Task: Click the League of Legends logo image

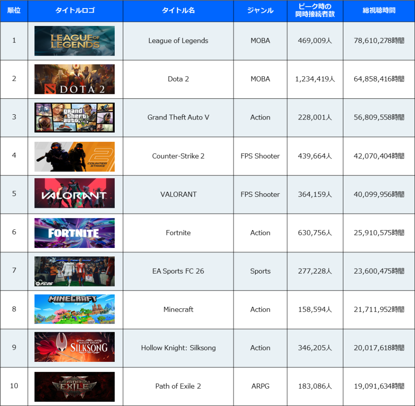Action: [75, 41]
